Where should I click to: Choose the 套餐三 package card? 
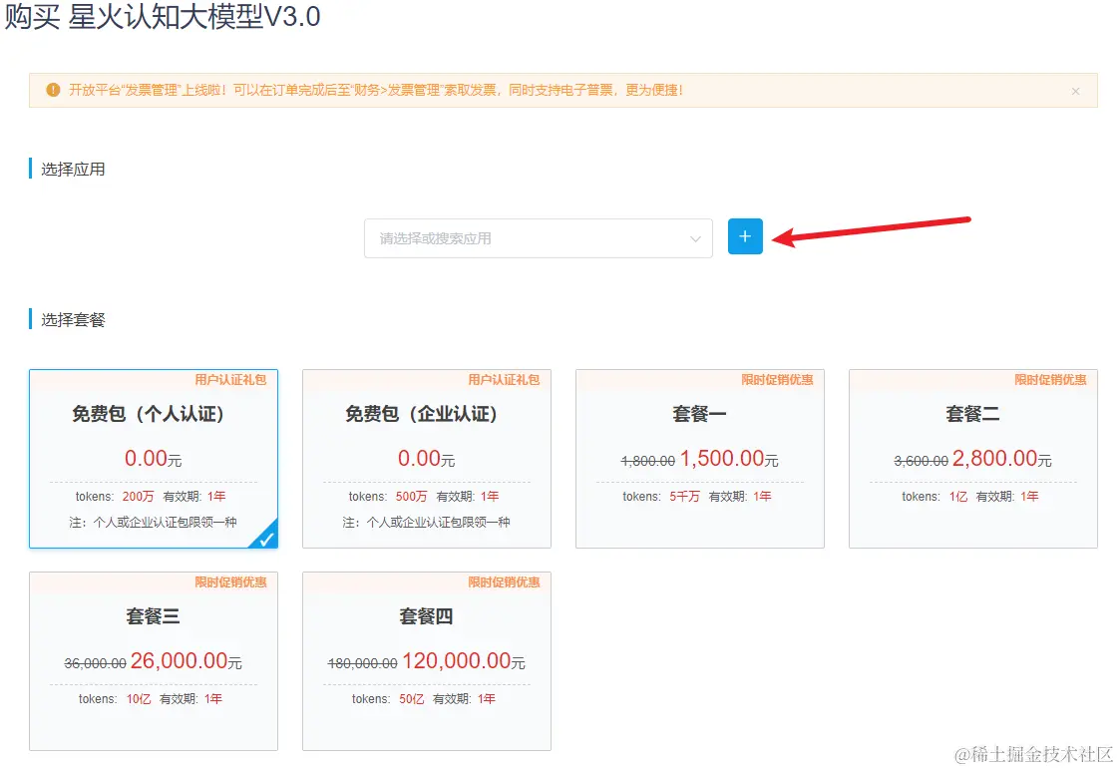click(x=154, y=661)
